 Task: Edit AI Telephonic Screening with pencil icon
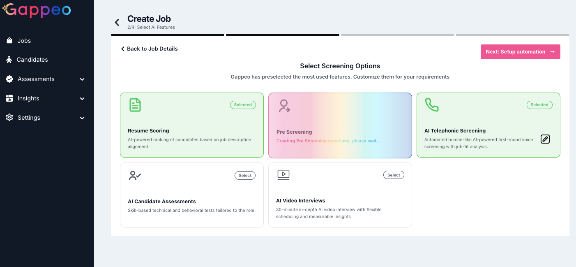(545, 139)
